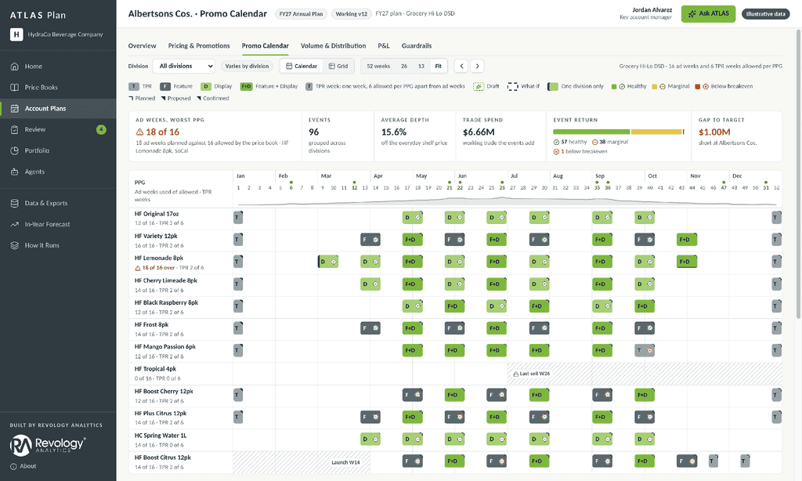Click the warning icon beside 18 of 16

(x=139, y=132)
